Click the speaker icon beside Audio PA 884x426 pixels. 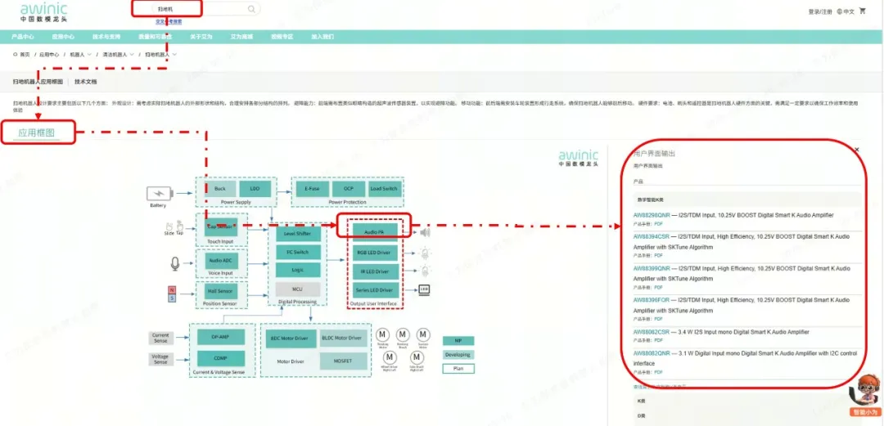(424, 232)
